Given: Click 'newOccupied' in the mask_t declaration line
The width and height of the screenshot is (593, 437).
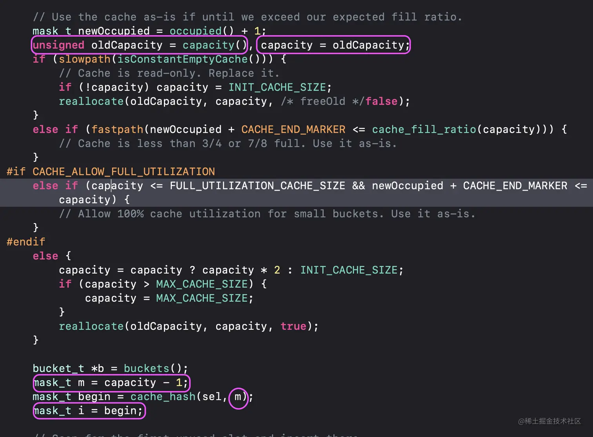Looking at the screenshot, I should [x=114, y=31].
